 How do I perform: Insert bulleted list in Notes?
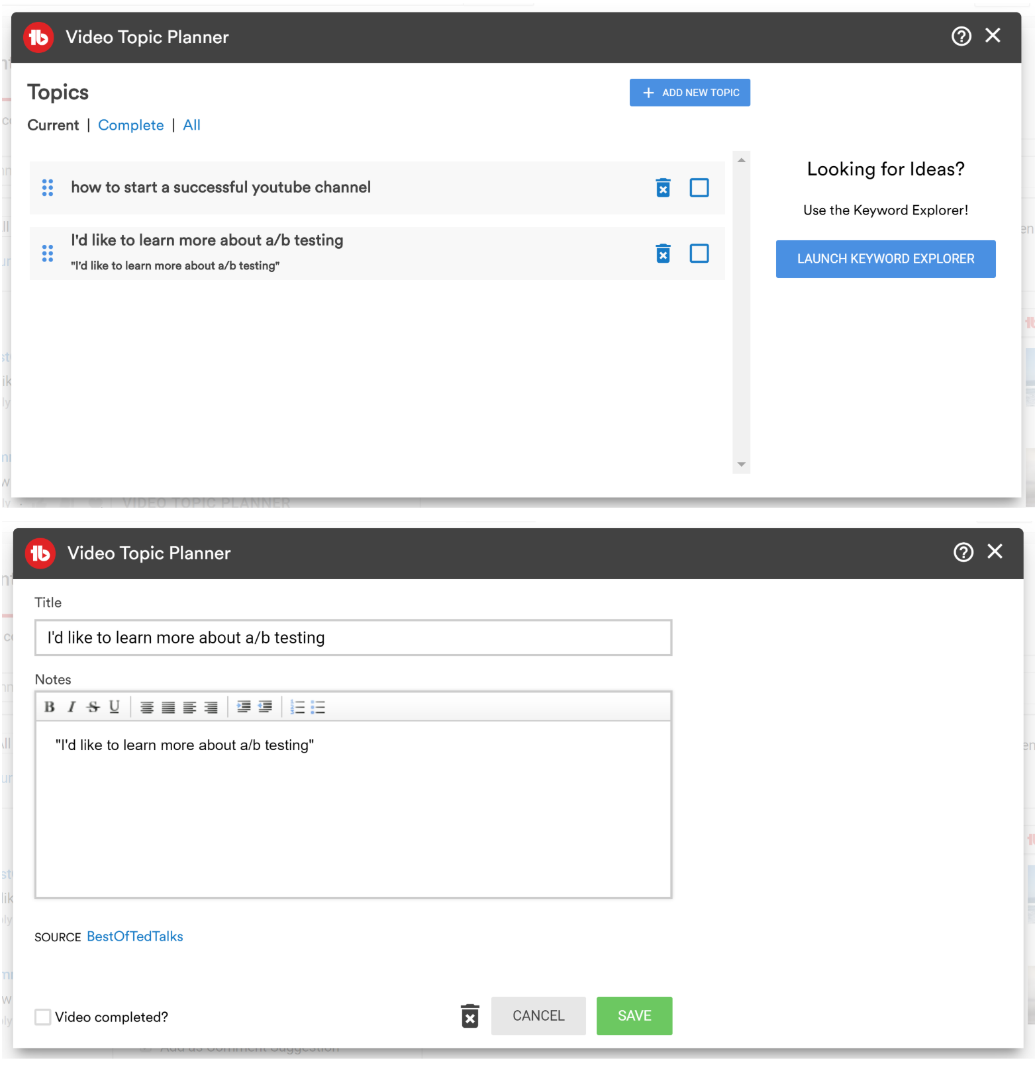click(x=319, y=708)
